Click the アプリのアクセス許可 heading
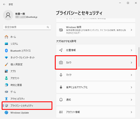The width and height of the screenshot is (140, 119). (x=66, y=41)
